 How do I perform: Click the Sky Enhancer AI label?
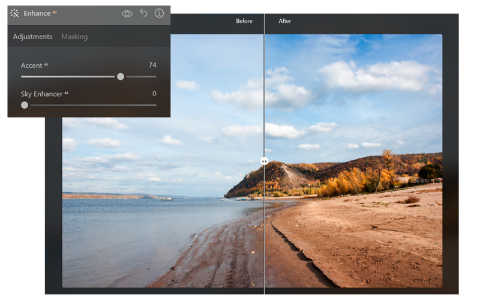pyautogui.click(x=44, y=94)
